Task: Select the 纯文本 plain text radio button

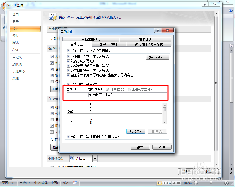Action: pos(107,90)
